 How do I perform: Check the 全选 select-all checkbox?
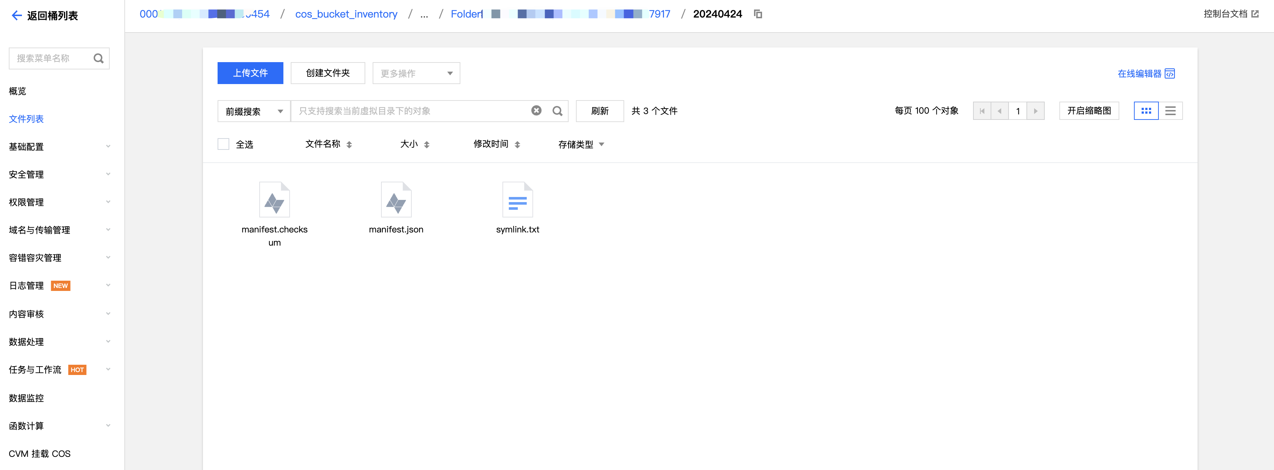pyautogui.click(x=223, y=144)
